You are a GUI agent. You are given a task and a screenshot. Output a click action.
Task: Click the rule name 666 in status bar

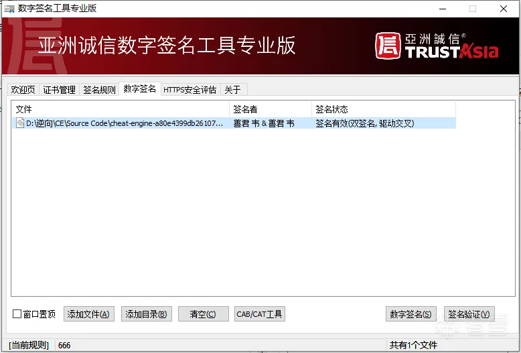(x=64, y=346)
